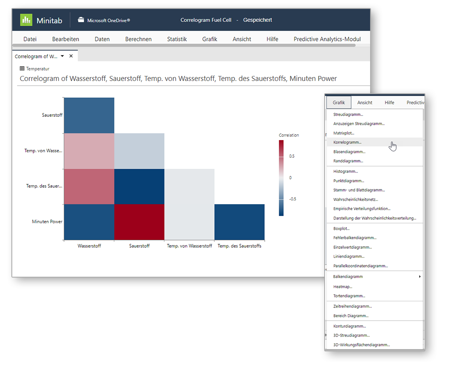Click the Datei menu
Screen dimensions: 449x370
click(30, 39)
